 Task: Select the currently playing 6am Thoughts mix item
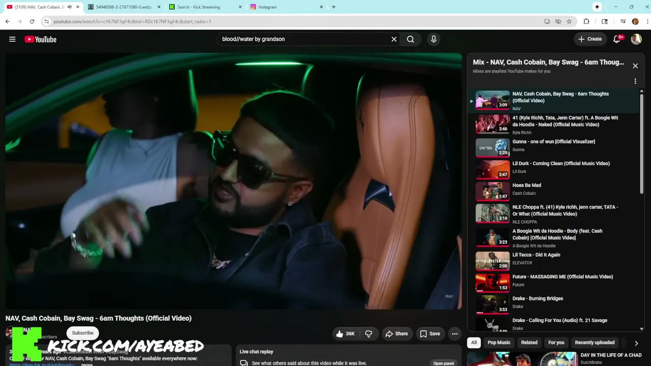pyautogui.click(x=553, y=101)
